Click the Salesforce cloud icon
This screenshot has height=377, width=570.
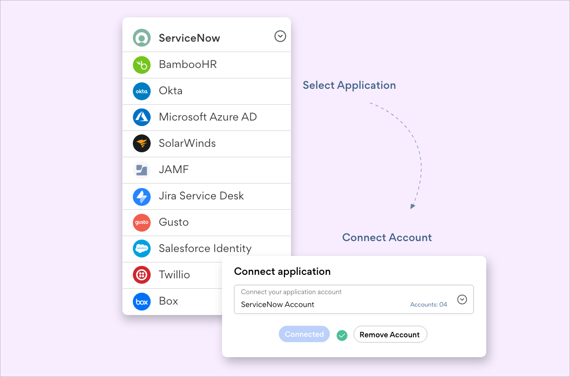pyautogui.click(x=142, y=249)
